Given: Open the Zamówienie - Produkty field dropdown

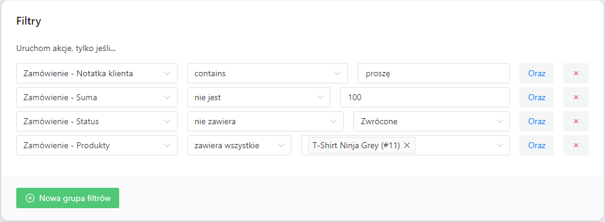Looking at the screenshot, I should 97,145.
